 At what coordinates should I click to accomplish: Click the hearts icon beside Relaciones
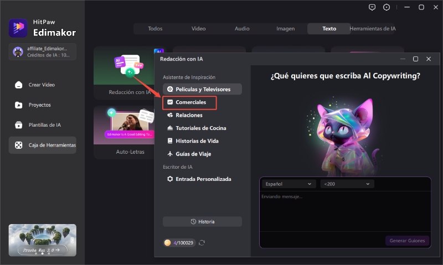(x=170, y=115)
